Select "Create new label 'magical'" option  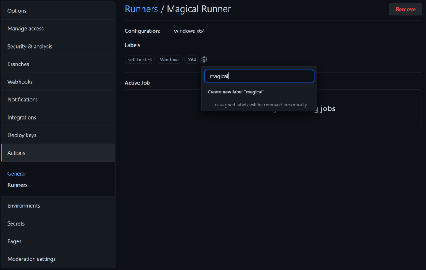pos(236,92)
